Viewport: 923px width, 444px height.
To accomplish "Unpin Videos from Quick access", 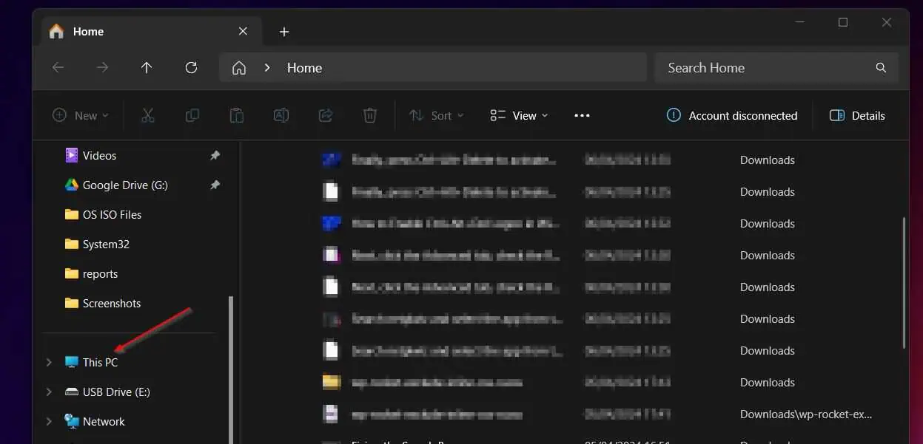I will point(215,155).
